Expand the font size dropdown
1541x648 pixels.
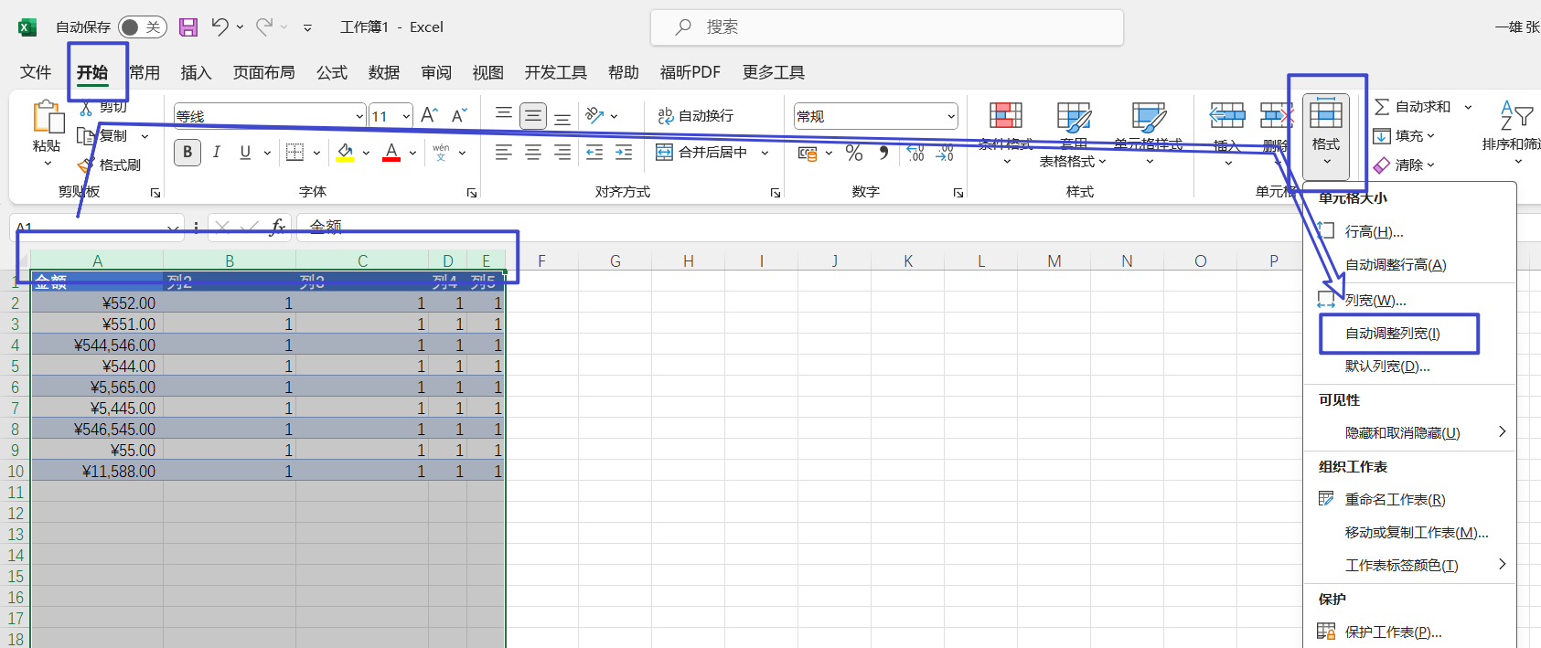(x=406, y=116)
